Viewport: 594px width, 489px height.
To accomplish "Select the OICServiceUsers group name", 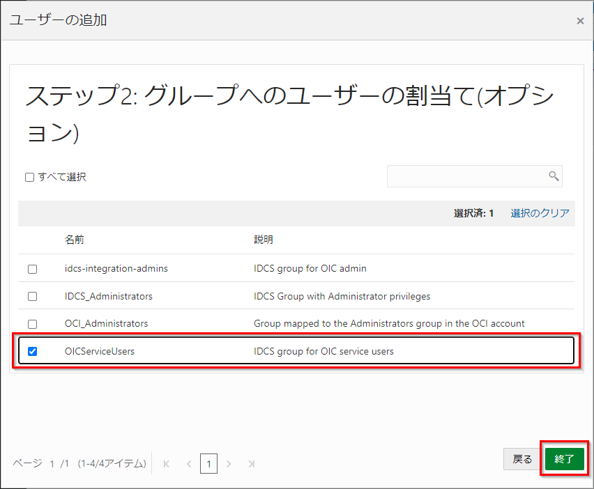I will point(100,352).
